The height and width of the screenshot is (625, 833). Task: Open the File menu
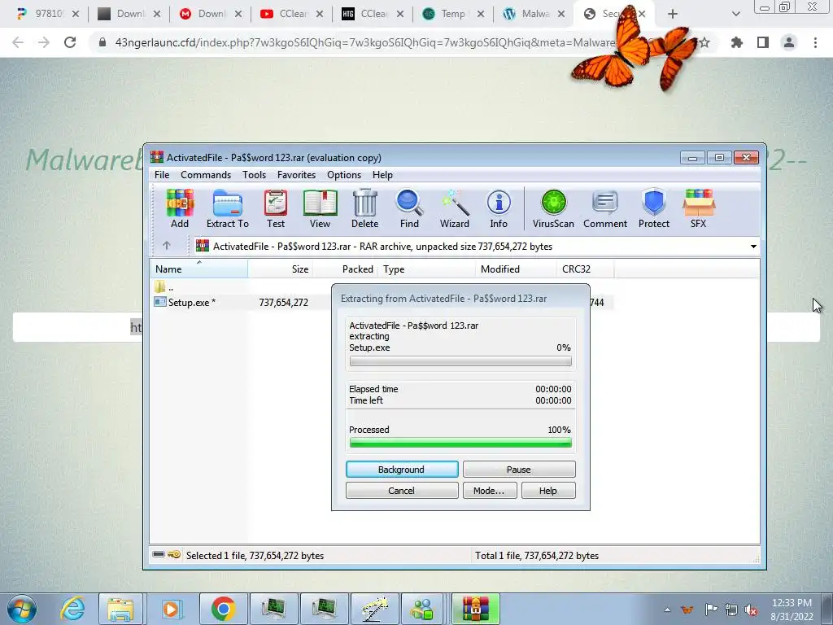tap(162, 175)
